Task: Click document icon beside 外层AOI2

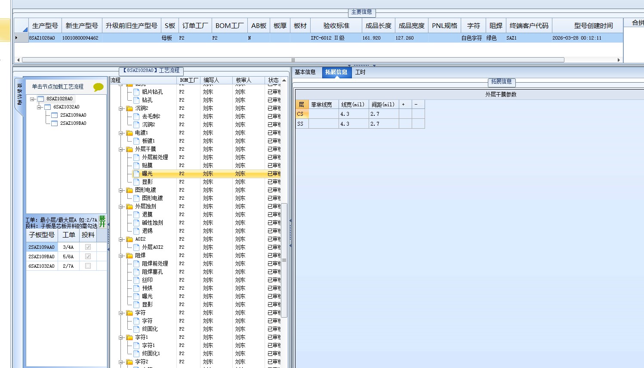Action: click(x=136, y=247)
